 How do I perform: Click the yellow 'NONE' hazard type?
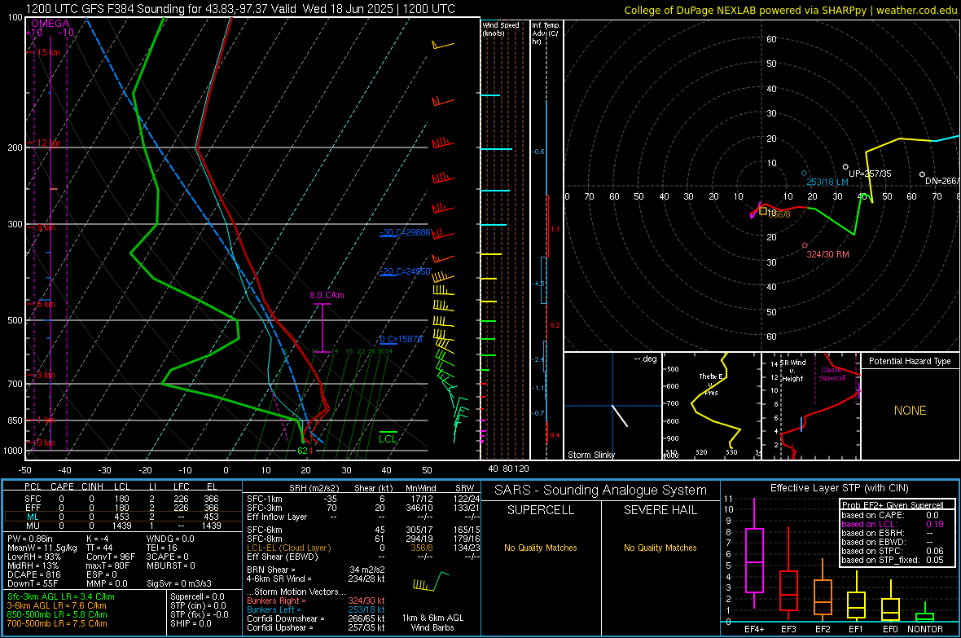tap(910, 411)
